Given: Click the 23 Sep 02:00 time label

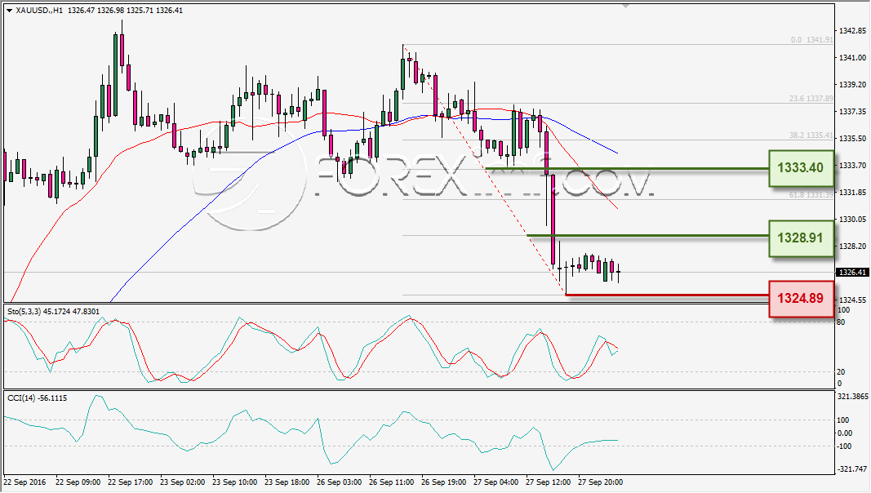Looking at the screenshot, I should [182, 482].
